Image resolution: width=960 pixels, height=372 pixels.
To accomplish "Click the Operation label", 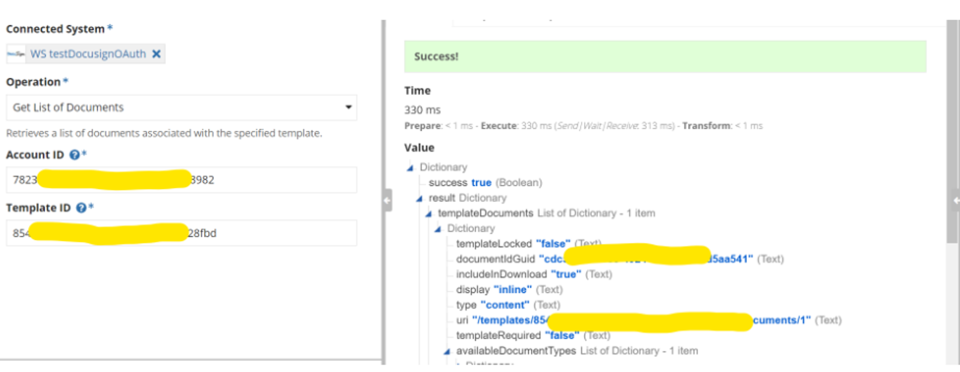I will (33, 82).
